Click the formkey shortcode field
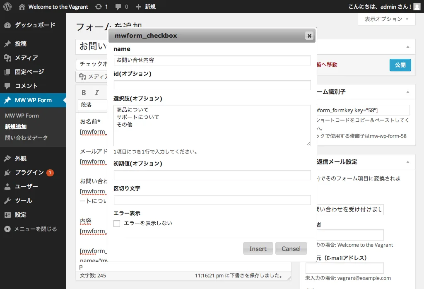Viewport: 424px width, 289px height. point(363,110)
